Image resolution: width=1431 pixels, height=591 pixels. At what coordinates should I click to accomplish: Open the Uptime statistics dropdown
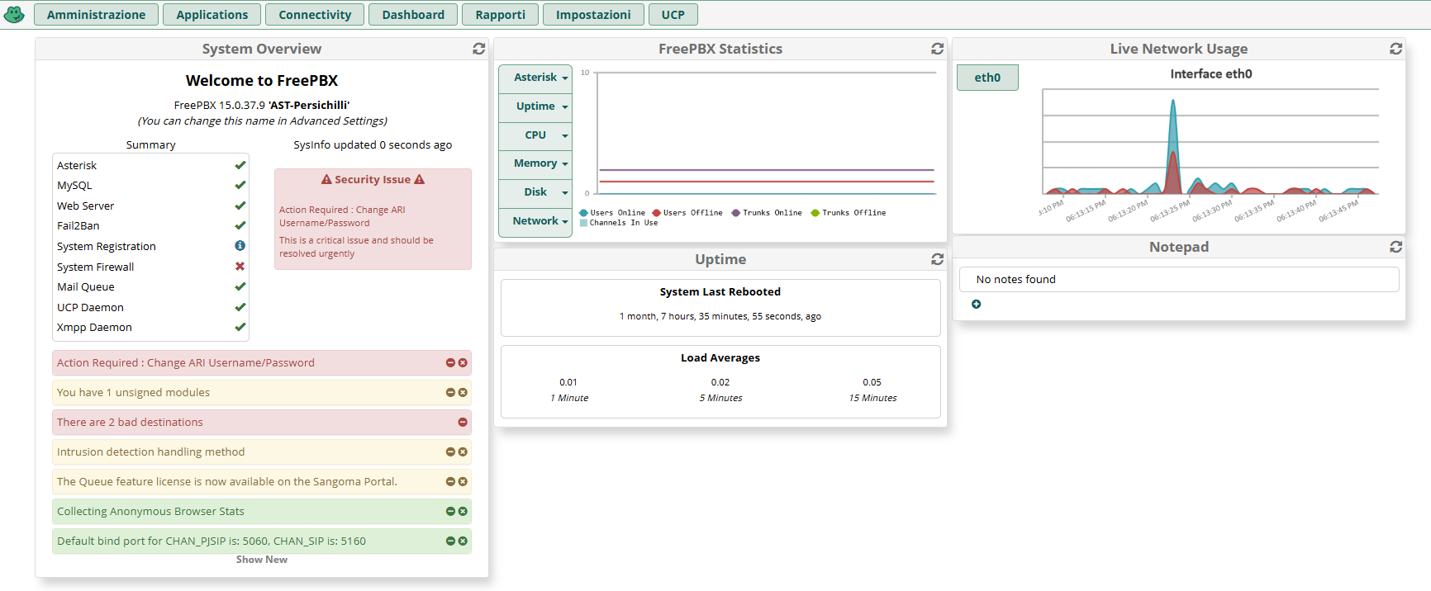(x=535, y=106)
